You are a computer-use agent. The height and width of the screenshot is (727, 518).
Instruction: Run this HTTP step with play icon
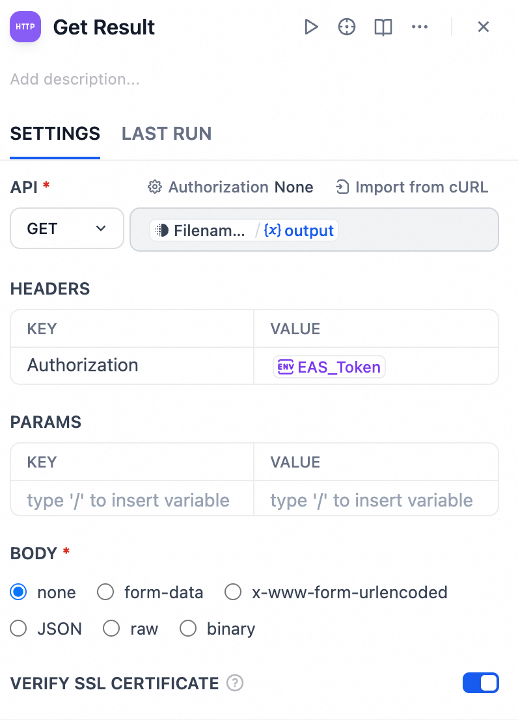(311, 27)
